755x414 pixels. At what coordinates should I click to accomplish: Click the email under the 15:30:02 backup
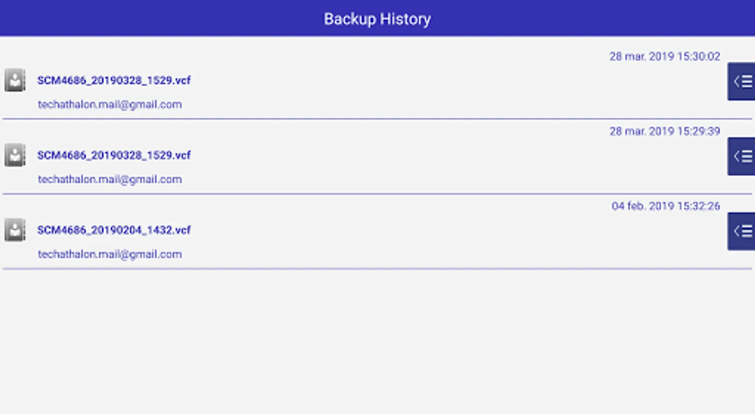pyautogui.click(x=110, y=104)
